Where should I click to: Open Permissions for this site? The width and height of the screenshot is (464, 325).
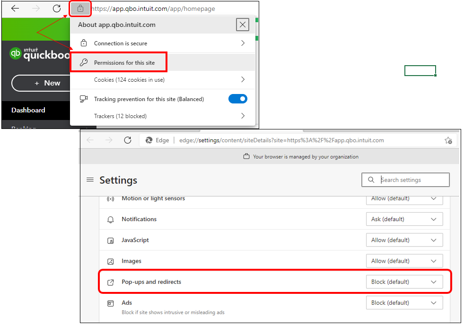point(162,62)
